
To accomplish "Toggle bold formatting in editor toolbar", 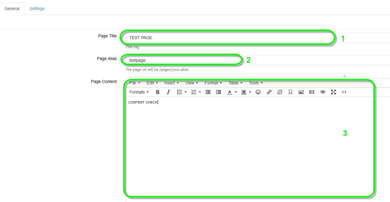I will [158, 92].
